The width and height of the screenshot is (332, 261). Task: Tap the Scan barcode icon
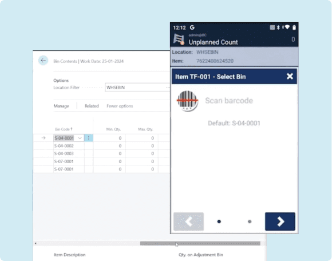(187, 101)
